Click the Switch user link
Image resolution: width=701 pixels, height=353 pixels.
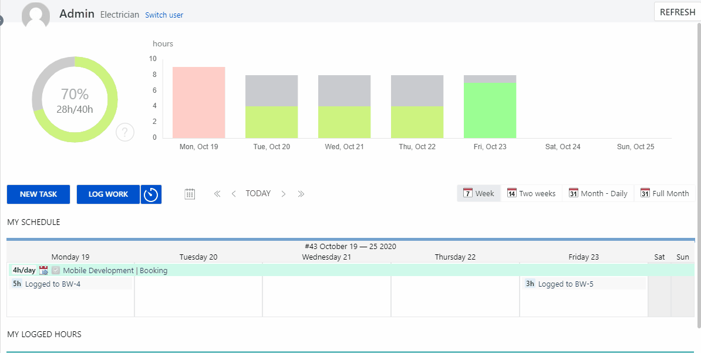click(164, 15)
